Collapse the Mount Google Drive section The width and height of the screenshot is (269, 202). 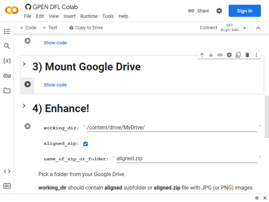coord(24,64)
